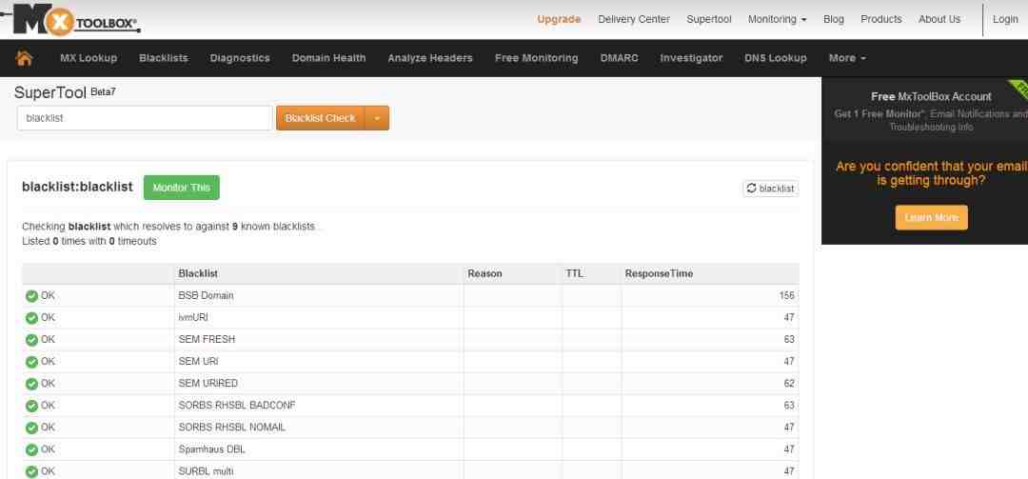Open Free Monitoring navigation item
Image resolution: width=1028 pixels, height=479 pixels.
click(536, 58)
